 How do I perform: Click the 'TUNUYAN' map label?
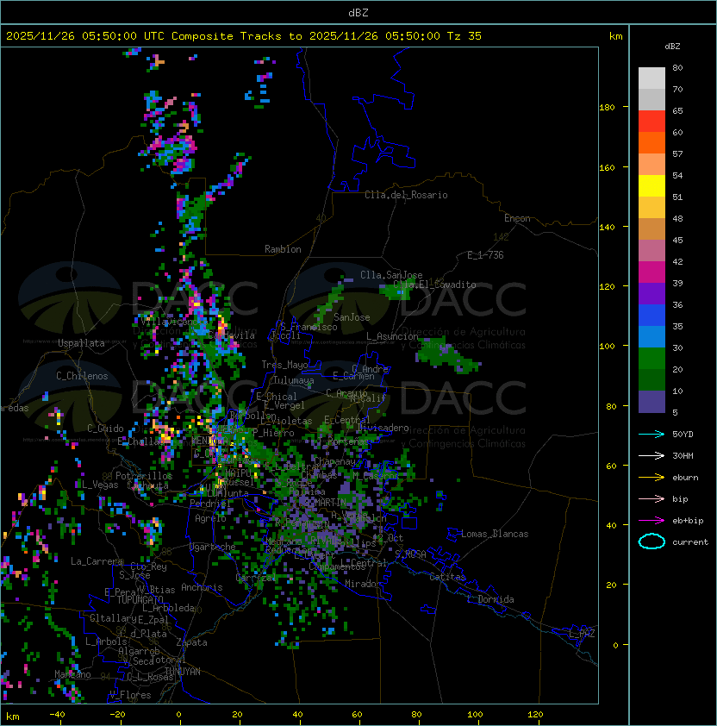click(183, 672)
